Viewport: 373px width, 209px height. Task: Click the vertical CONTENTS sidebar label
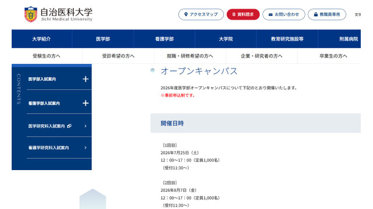(x=19, y=89)
